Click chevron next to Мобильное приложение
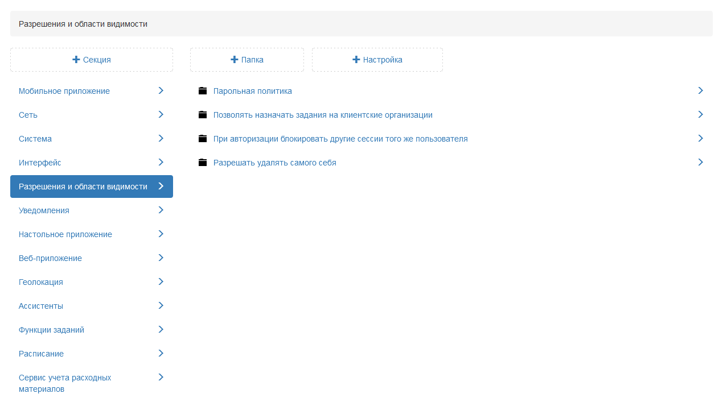723x406 pixels. 161,90
